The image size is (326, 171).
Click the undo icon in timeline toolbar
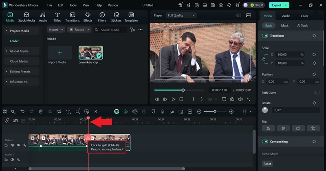point(22,112)
